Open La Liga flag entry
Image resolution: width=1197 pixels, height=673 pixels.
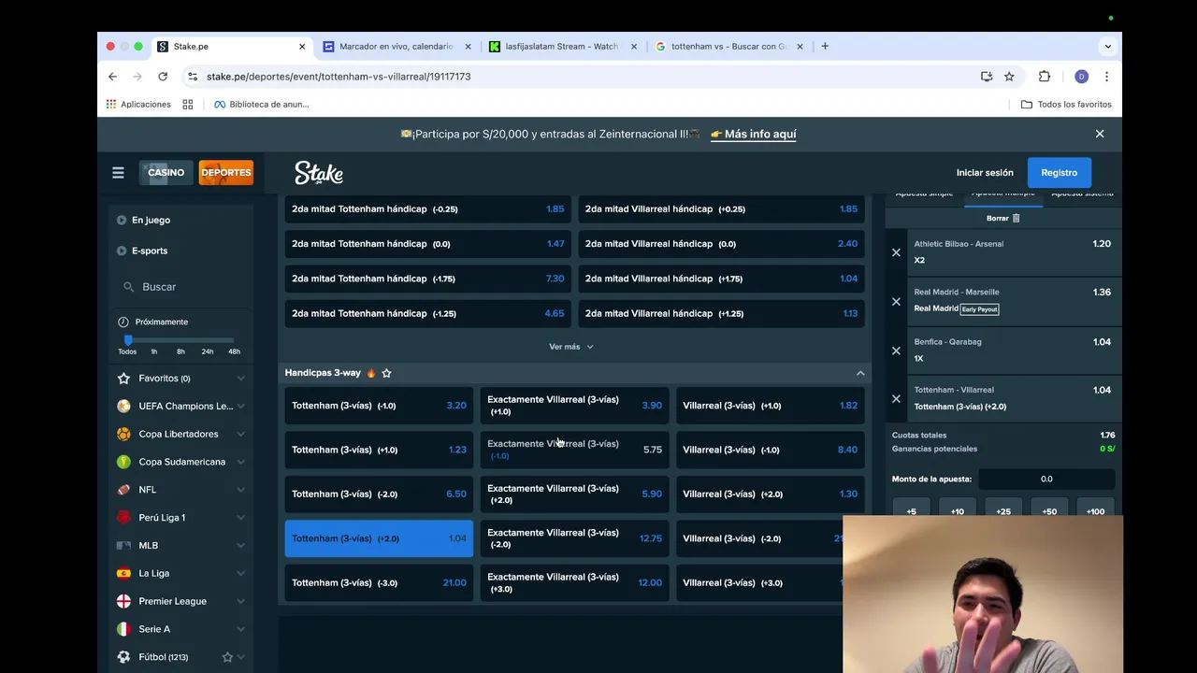tap(123, 573)
